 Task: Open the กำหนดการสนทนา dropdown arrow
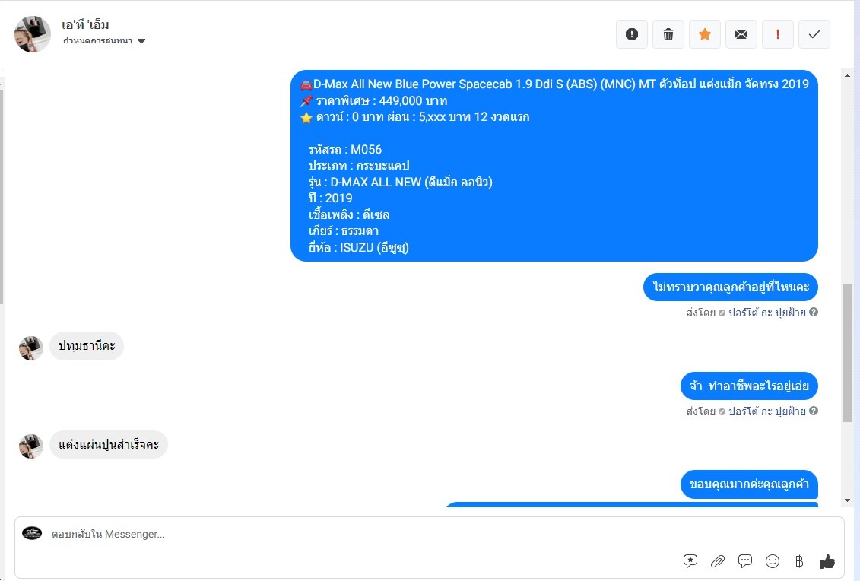pyautogui.click(x=141, y=41)
